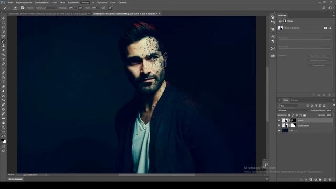Change the screen mode
The height and width of the screenshot is (189, 336).
[3, 151]
